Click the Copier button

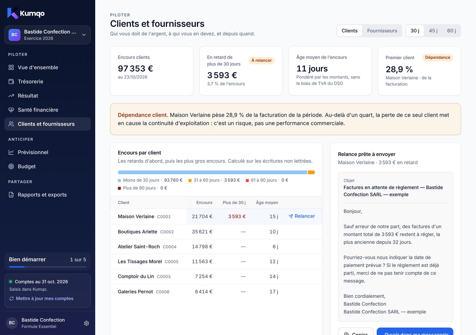(x=356, y=332)
